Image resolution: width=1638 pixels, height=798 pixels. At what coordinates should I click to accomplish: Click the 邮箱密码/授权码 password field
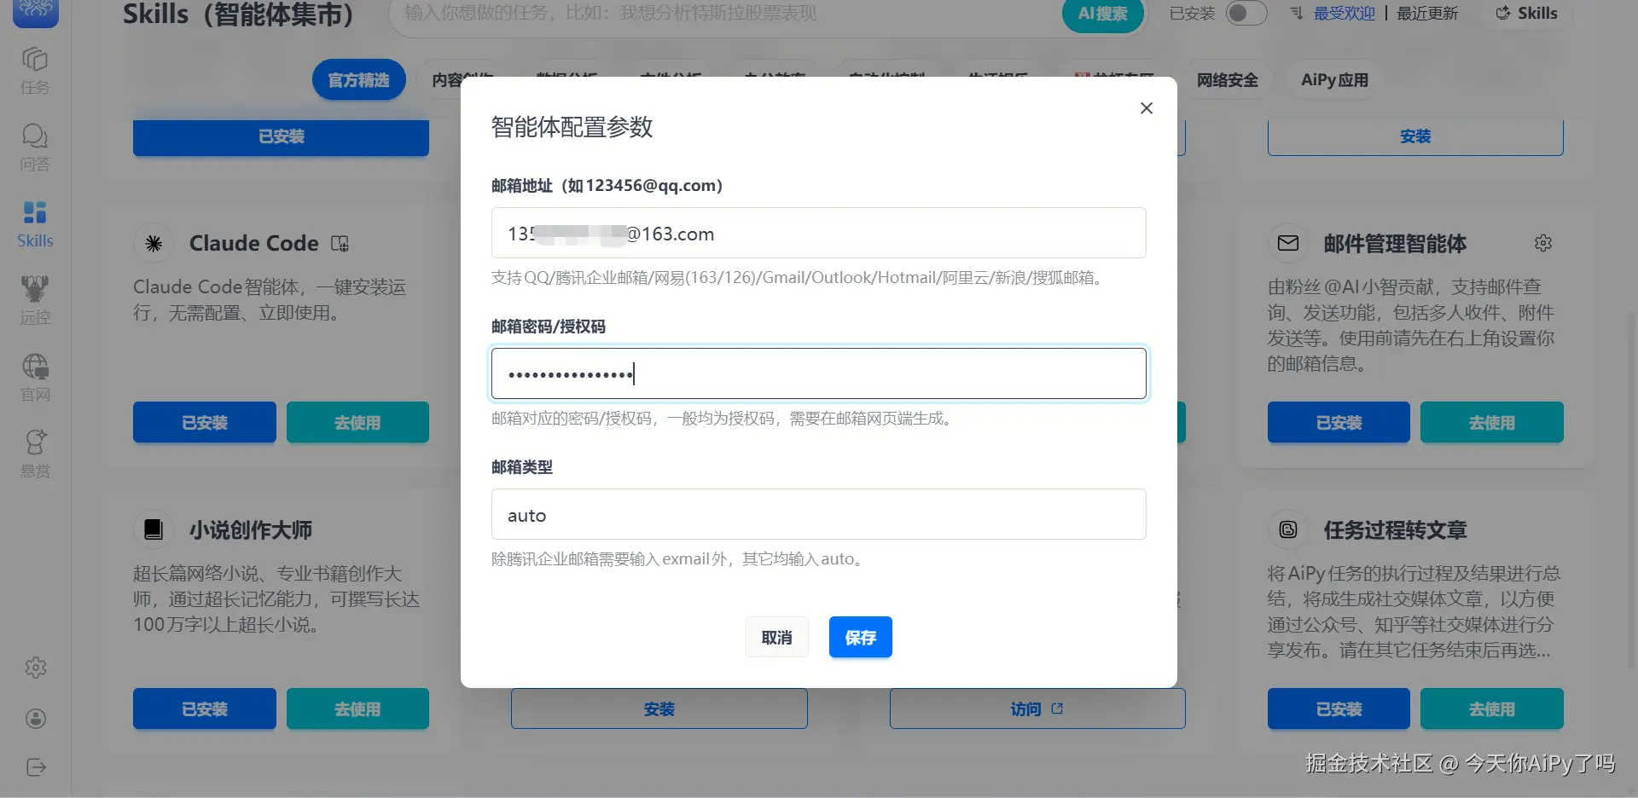click(x=818, y=373)
